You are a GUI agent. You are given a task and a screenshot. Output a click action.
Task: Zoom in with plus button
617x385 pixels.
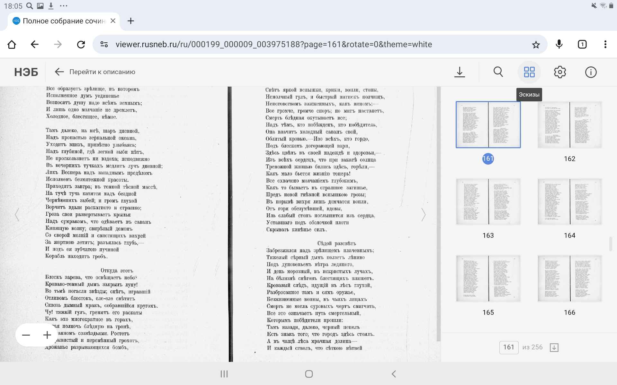[47, 335]
